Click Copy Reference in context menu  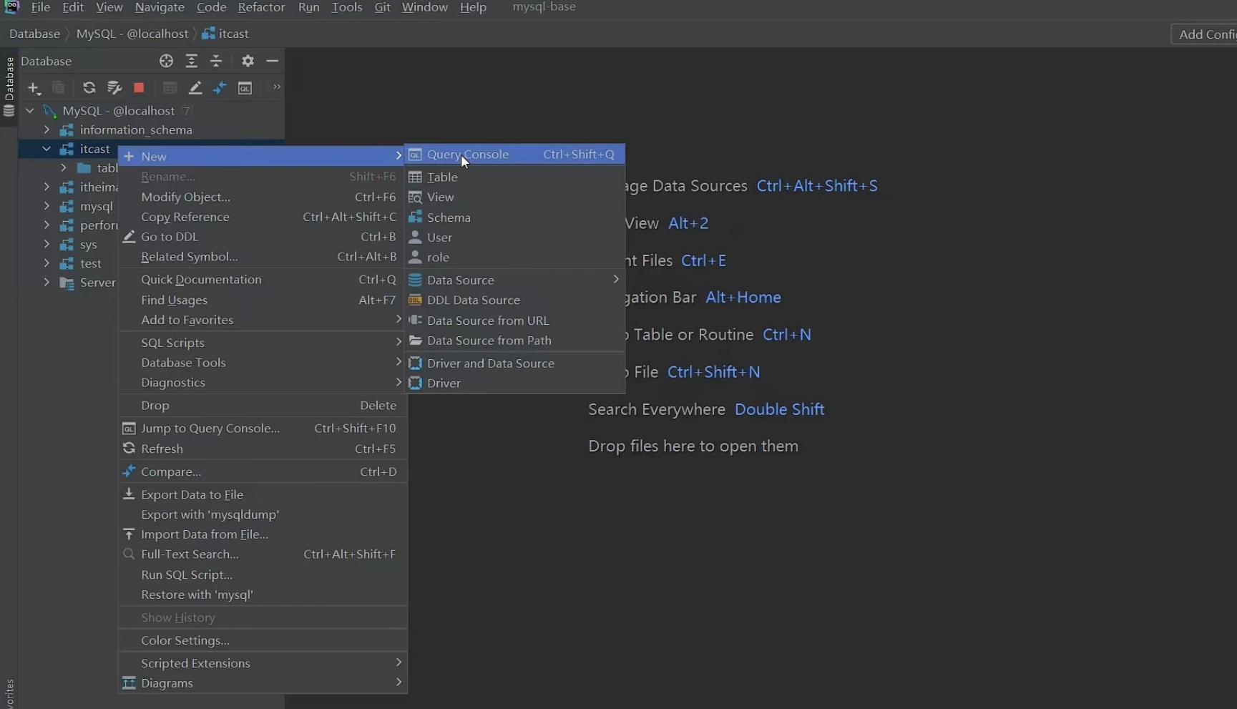(263, 217)
